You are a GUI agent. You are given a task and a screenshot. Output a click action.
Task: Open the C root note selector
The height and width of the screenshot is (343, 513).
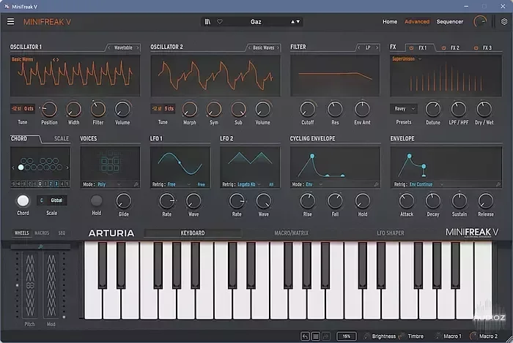pyautogui.click(x=42, y=200)
